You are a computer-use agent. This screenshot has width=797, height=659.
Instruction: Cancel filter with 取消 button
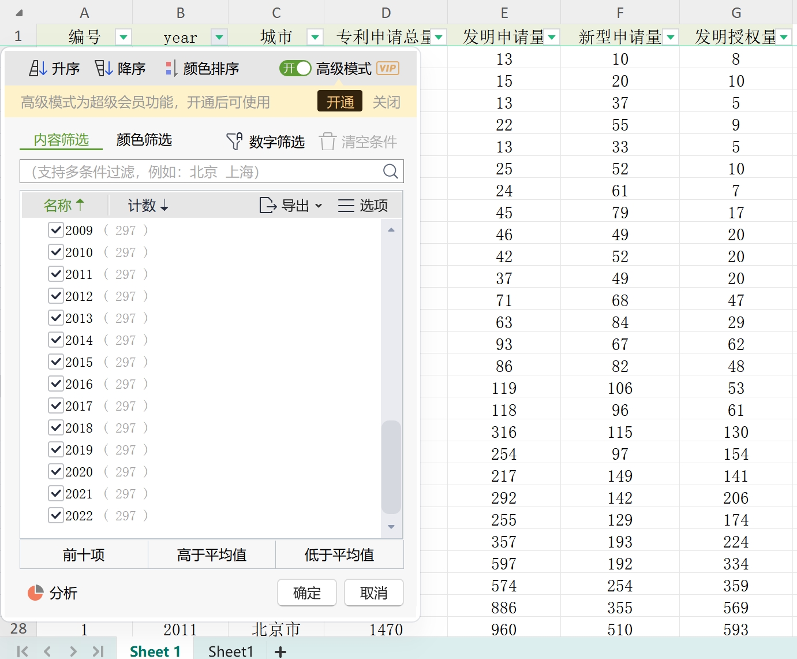click(x=374, y=593)
